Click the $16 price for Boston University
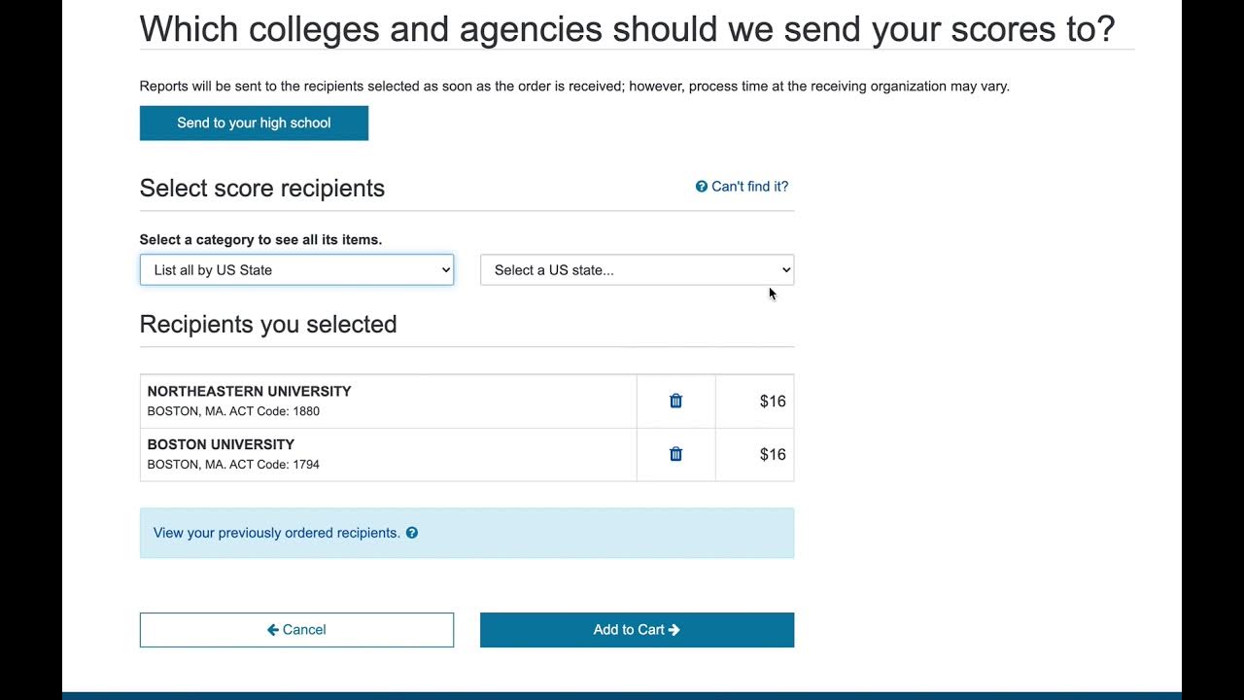1244x700 pixels. (773, 455)
